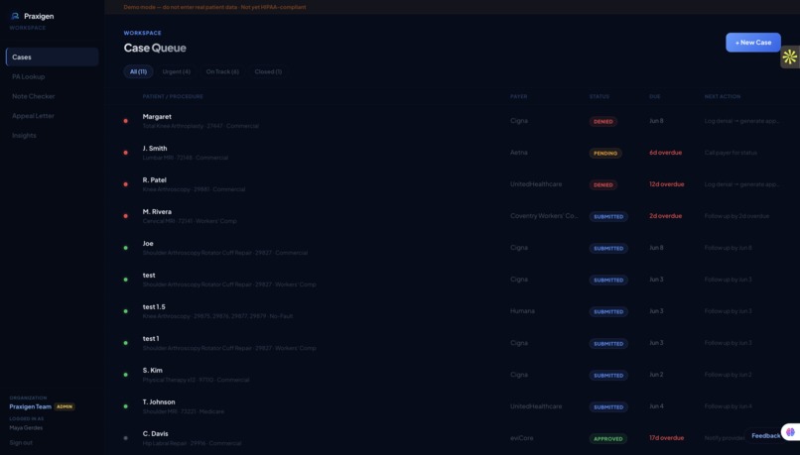The image size is (800, 455).
Task: Click the red status dot for M. Rivera
Action: [125, 216]
